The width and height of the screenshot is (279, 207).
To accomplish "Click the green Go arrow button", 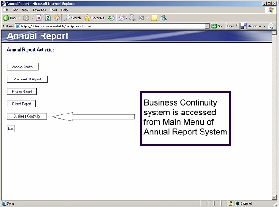I will 214,26.
